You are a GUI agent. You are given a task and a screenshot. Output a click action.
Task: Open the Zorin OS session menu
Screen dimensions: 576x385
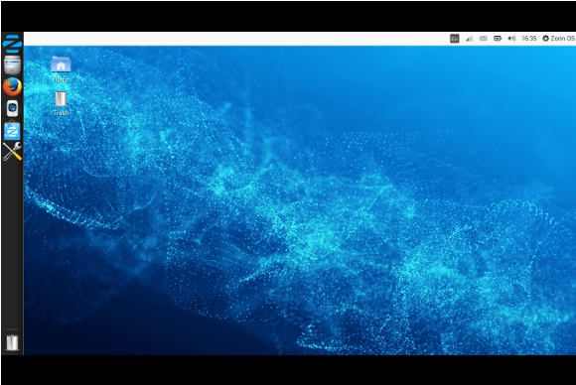pos(558,38)
